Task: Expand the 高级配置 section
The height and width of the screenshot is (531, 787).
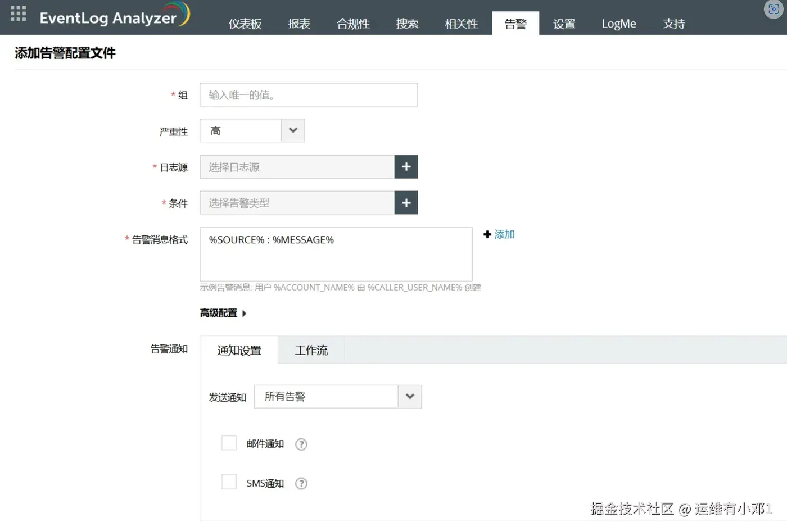Action: point(221,313)
